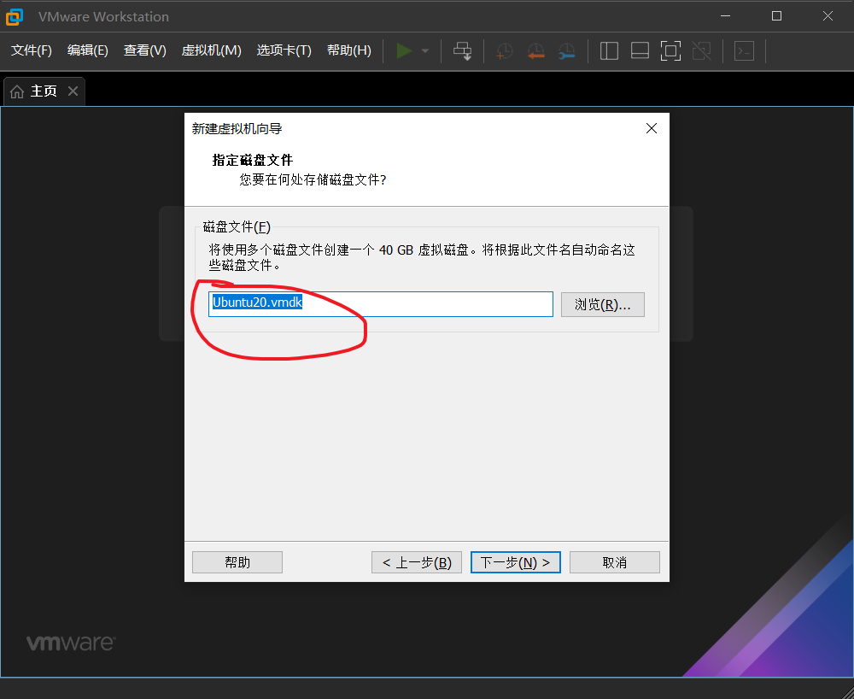Click the green power-on play icon
Viewport: 854px width, 699px height.
coord(404,51)
